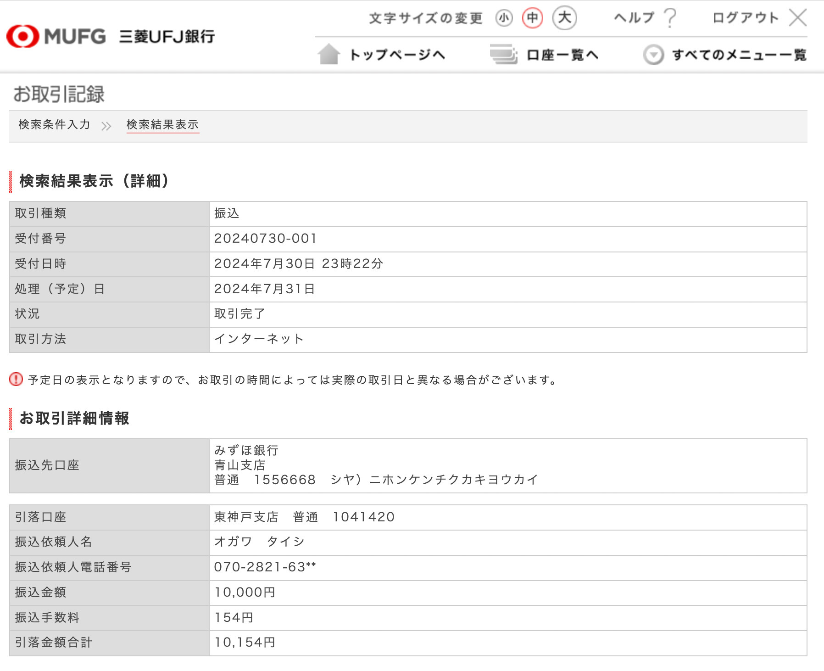Open すべてのメニュー一覧 menu
The height and width of the screenshot is (671, 824).
click(x=739, y=55)
